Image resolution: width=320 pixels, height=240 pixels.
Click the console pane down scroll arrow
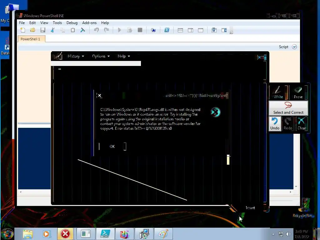pyautogui.click(x=296, y=187)
